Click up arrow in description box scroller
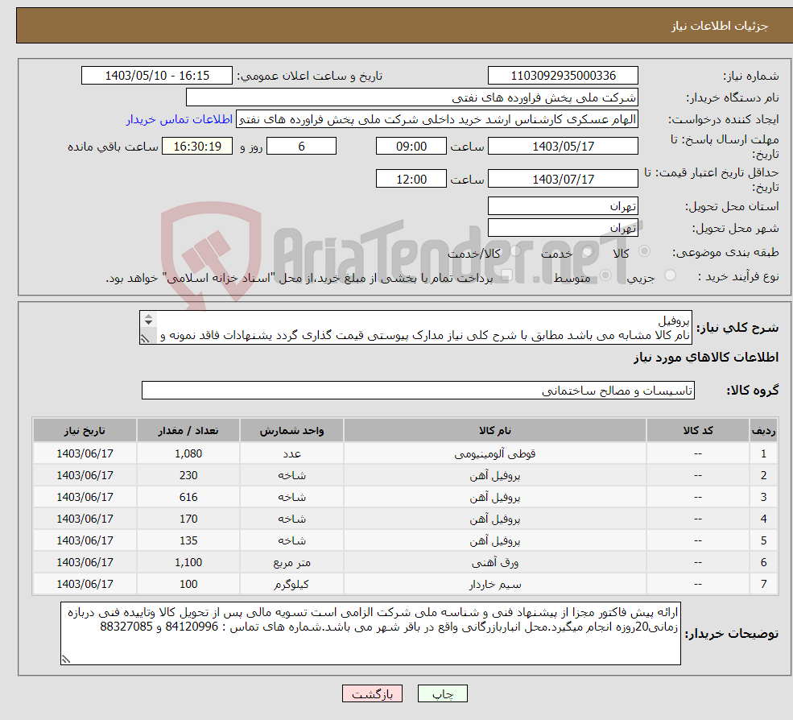793x720 pixels. [148, 317]
